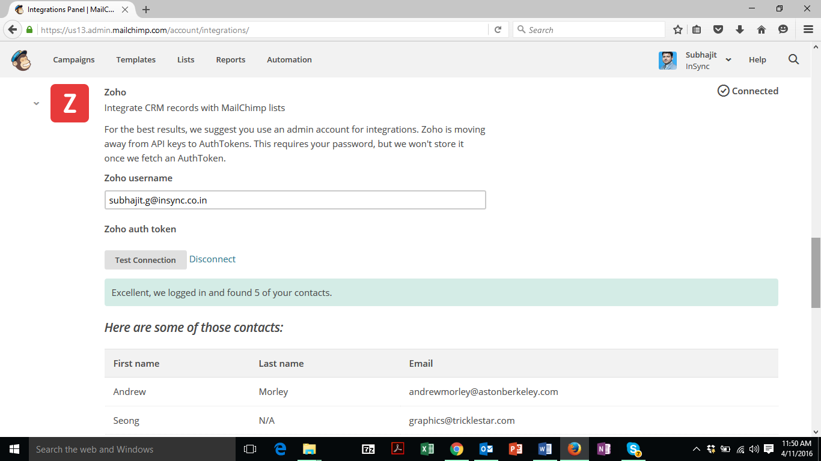This screenshot has width=821, height=461.
Task: Show Firefox bookmarks list
Action: tap(697, 29)
